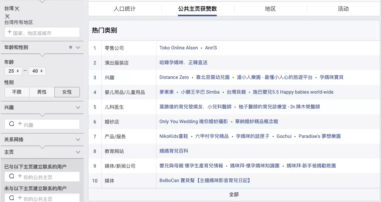The width and height of the screenshot is (381, 202).
Task: Open the Gochui page link
Action: point(284,136)
